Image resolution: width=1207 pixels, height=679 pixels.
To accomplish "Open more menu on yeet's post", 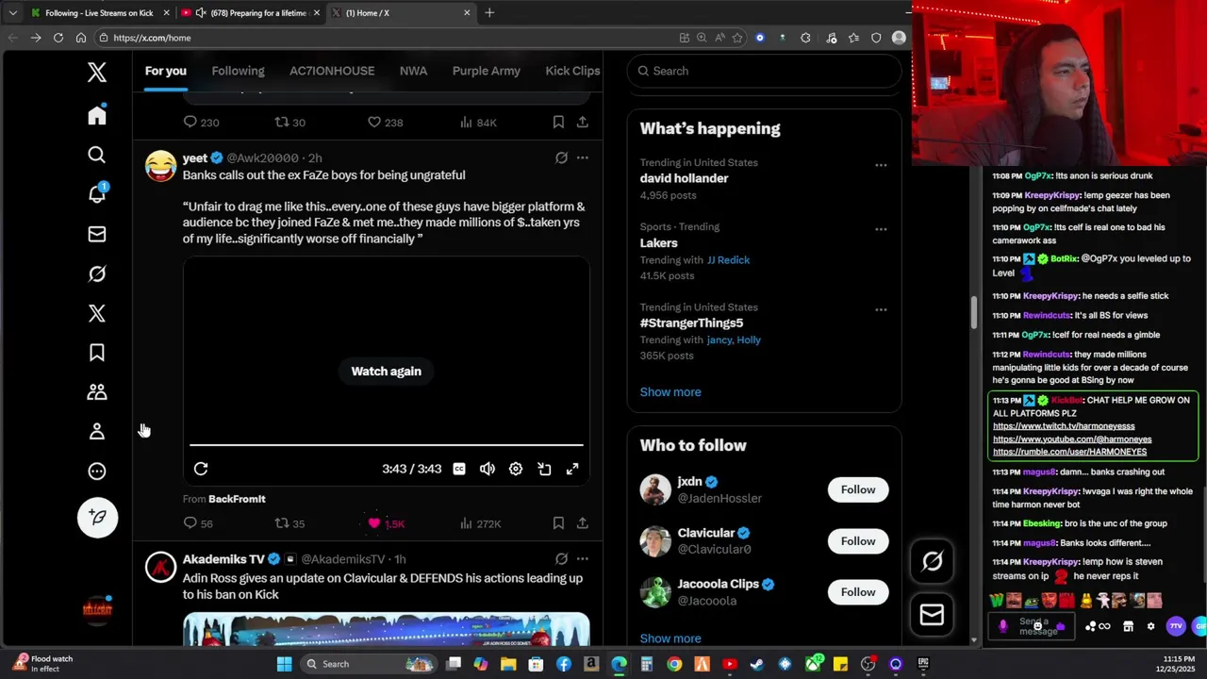I will 583,158.
